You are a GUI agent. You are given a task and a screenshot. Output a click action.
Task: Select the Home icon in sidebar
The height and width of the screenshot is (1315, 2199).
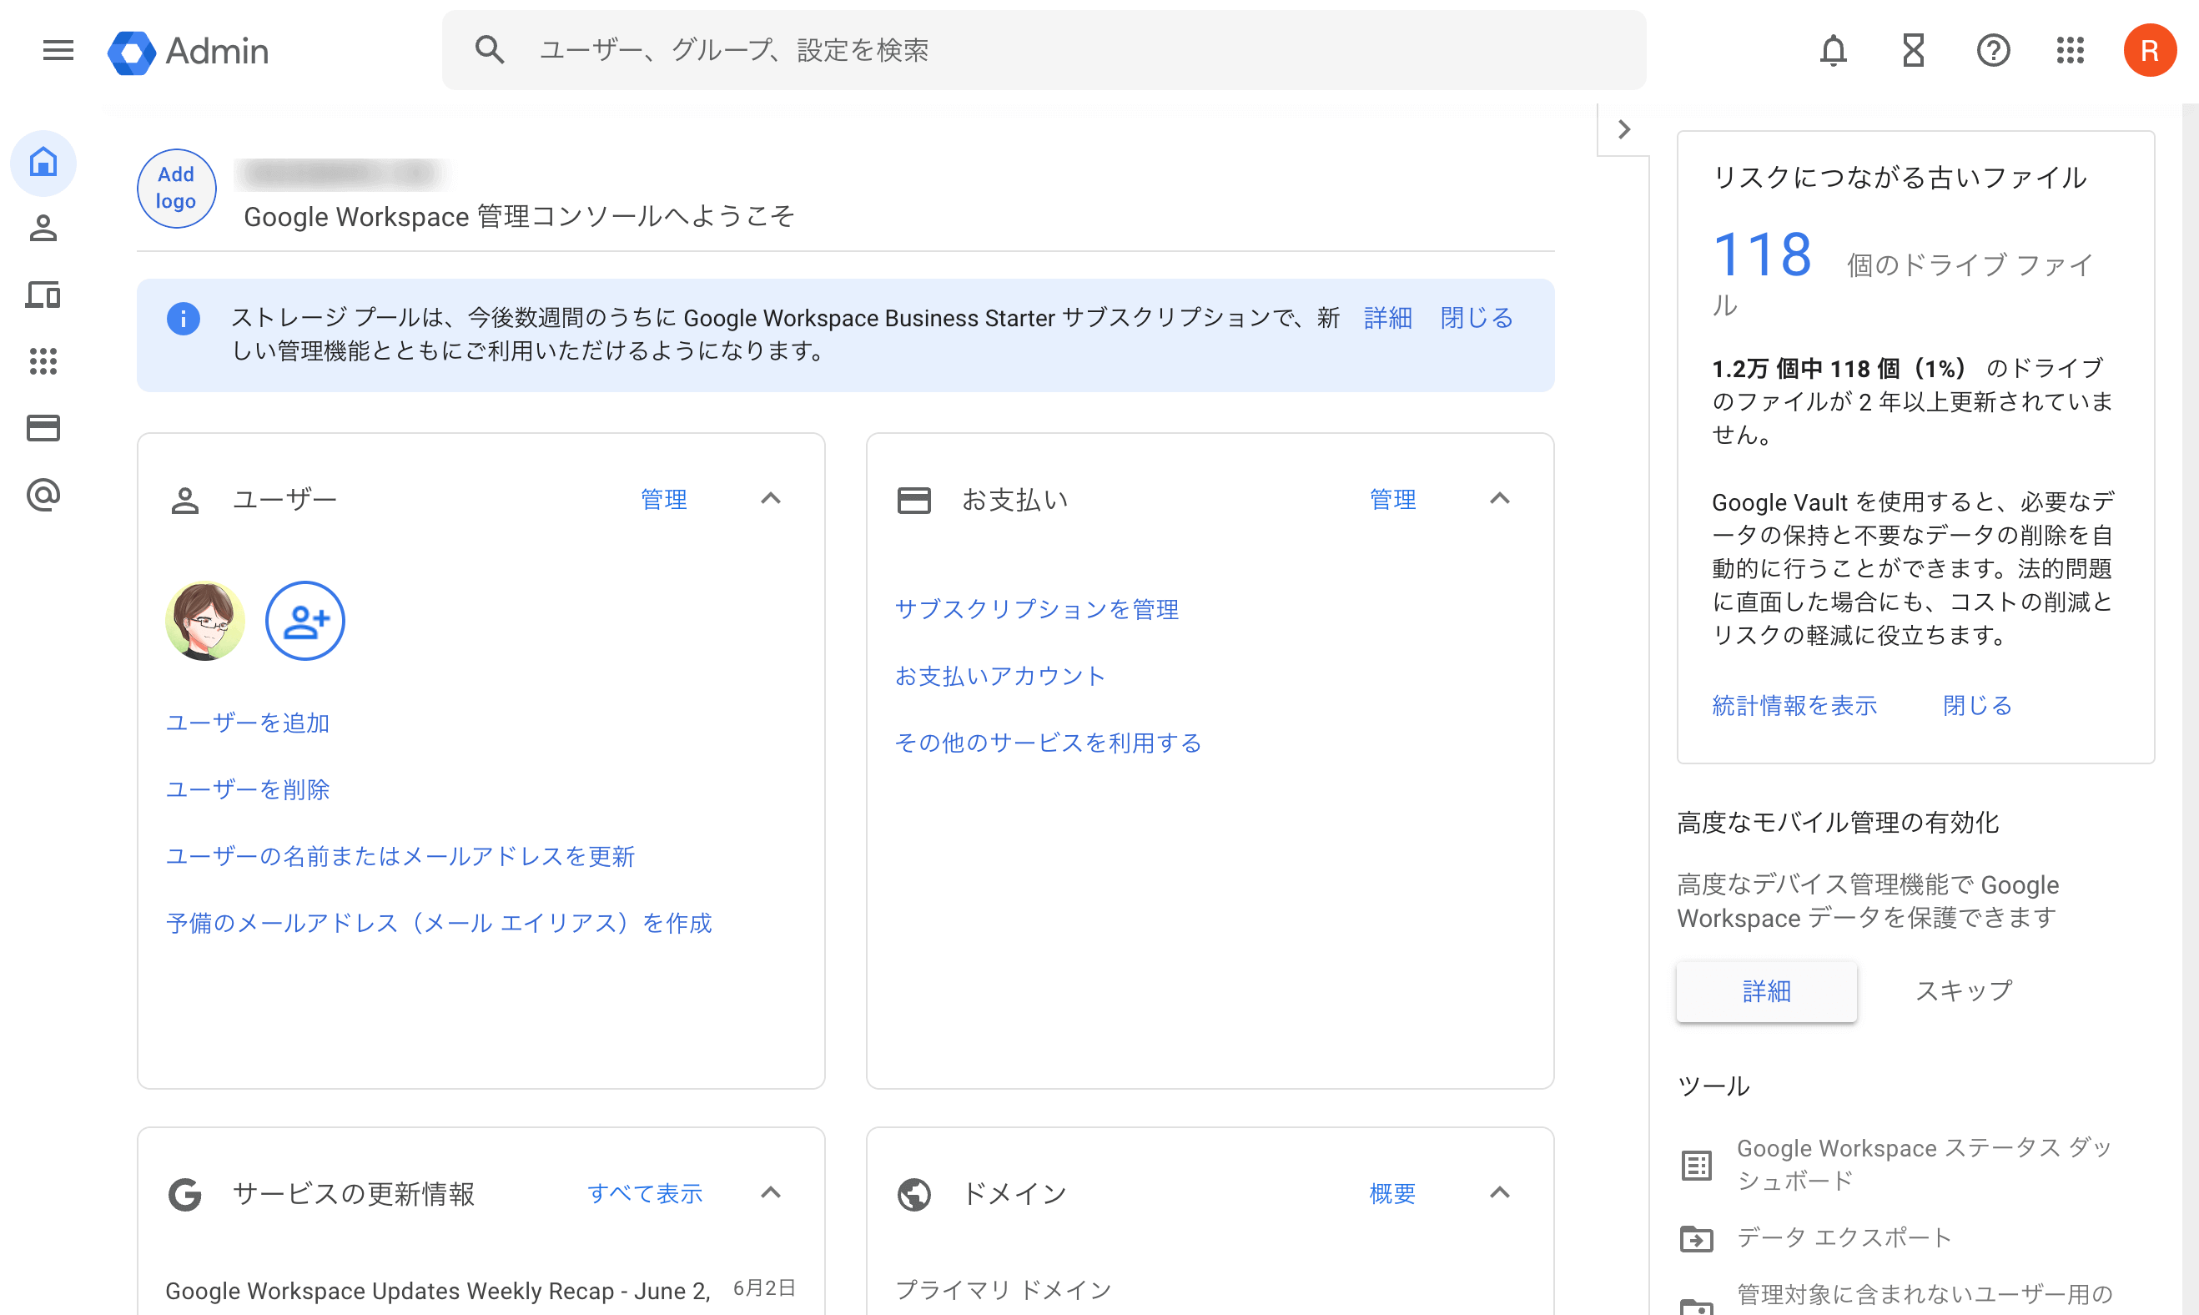pyautogui.click(x=43, y=162)
